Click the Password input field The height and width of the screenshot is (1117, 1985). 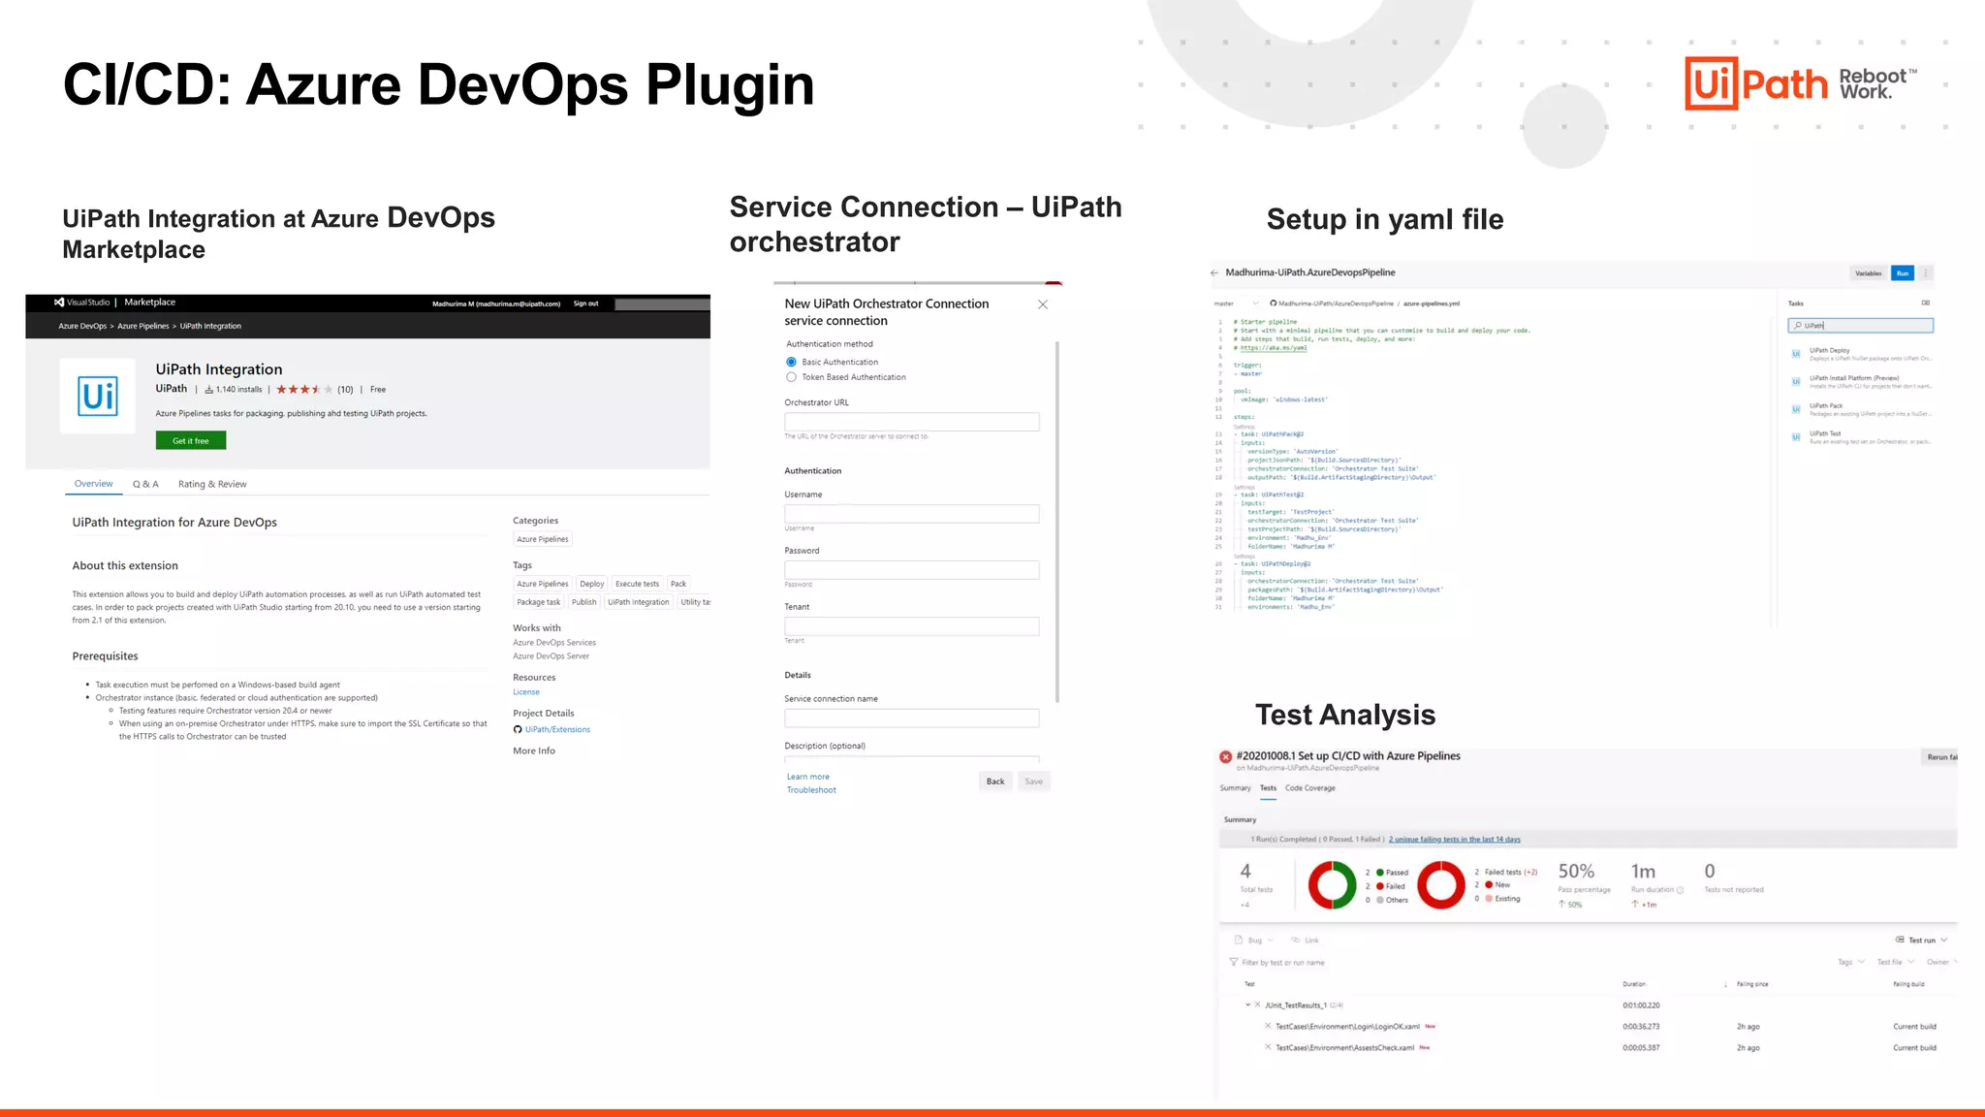pos(912,570)
